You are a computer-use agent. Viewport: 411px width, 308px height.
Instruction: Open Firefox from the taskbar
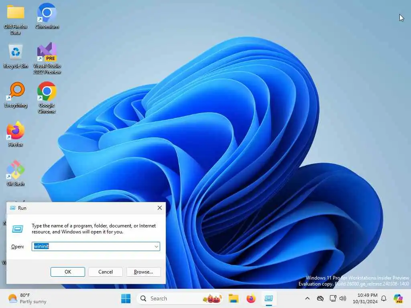pyautogui.click(x=251, y=298)
